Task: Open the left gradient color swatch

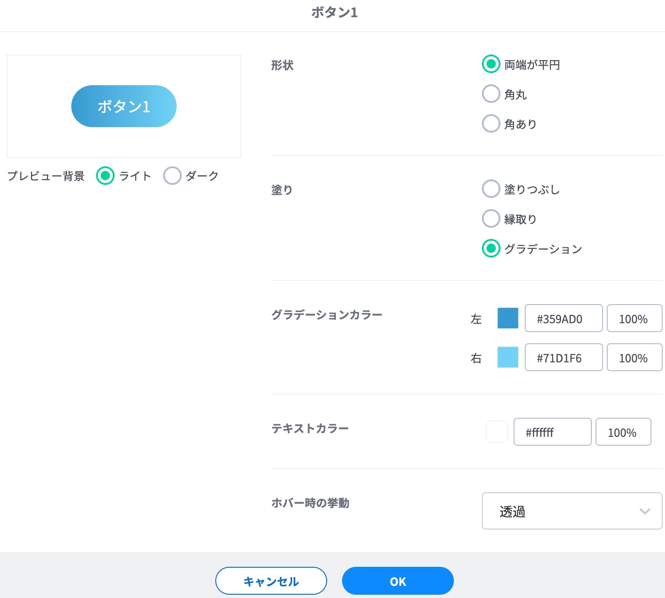Action: [x=508, y=318]
